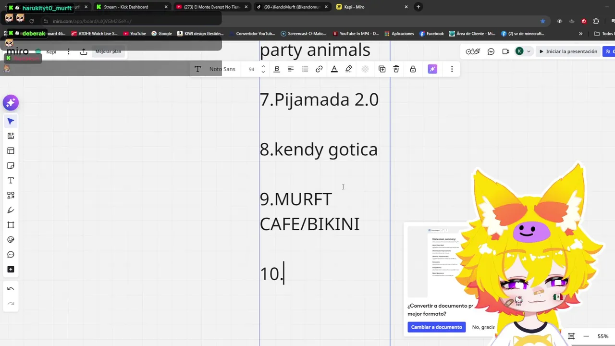Open the text color picker

pyautogui.click(x=334, y=69)
